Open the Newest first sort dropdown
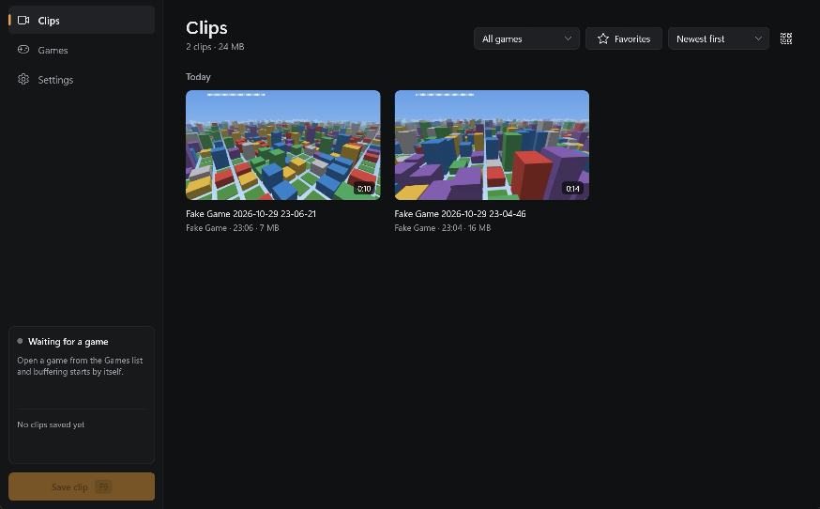 click(x=719, y=39)
